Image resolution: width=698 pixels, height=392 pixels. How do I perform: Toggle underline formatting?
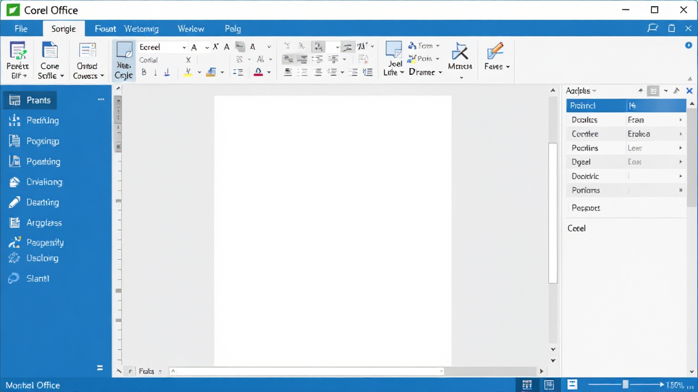167,72
